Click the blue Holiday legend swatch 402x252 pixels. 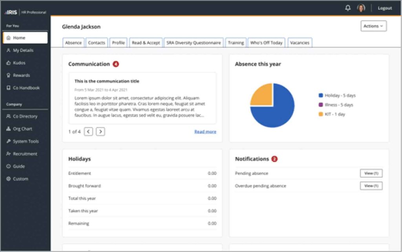[x=321, y=95]
